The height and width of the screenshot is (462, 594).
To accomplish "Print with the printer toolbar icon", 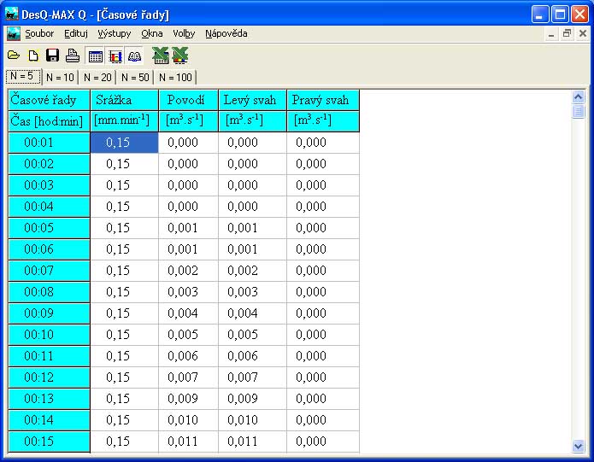I will click(72, 56).
